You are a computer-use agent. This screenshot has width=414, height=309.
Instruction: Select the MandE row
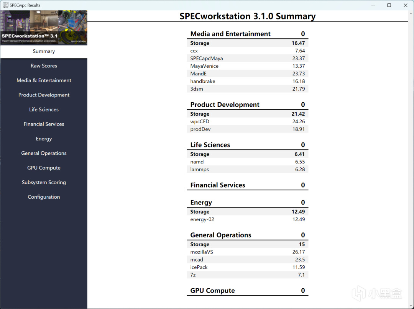click(247, 74)
